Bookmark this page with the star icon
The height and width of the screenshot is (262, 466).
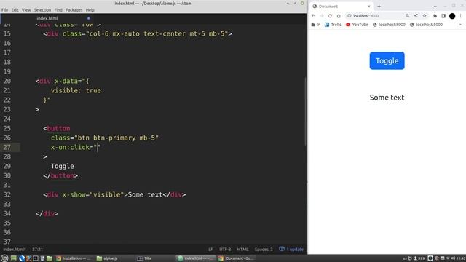(x=424, y=16)
